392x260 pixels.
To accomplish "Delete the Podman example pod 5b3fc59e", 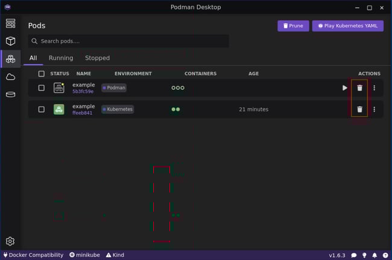I will pos(359,88).
